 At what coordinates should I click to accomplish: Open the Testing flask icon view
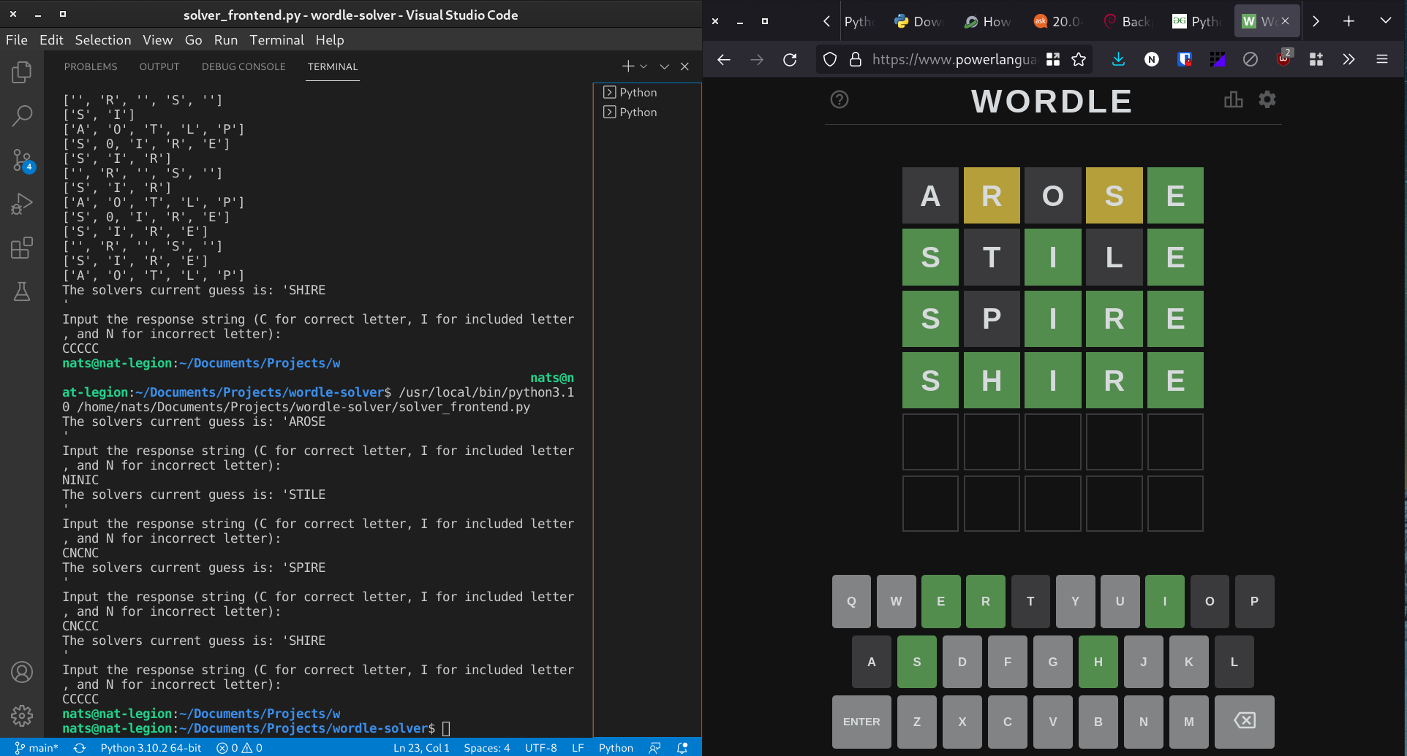tap(22, 291)
